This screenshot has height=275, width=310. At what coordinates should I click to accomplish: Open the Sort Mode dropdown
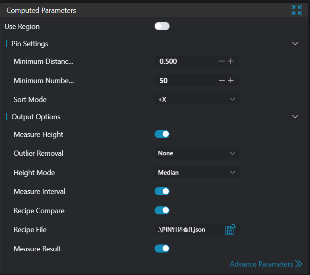[197, 100]
